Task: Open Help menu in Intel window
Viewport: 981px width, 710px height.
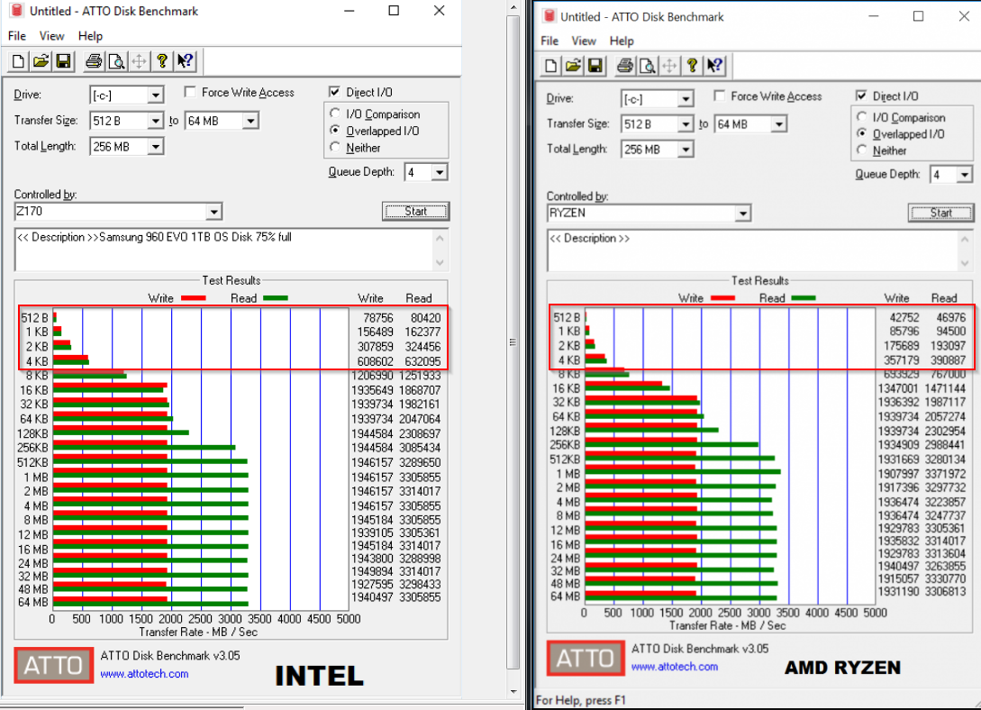Action: [90, 36]
